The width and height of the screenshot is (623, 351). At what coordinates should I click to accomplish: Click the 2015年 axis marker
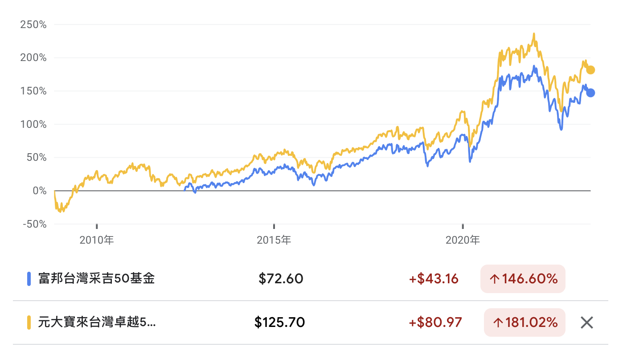[x=274, y=241]
